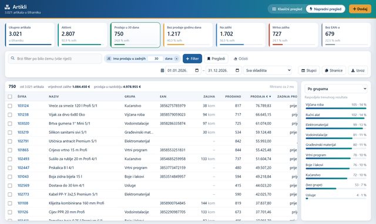Screen dimensions: 376x224
Task: Open the calendar picker for date 01.01.2026
Action: 197,70
